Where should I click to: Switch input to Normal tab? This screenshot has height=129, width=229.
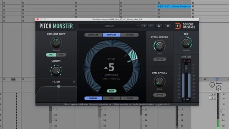tap(93, 98)
